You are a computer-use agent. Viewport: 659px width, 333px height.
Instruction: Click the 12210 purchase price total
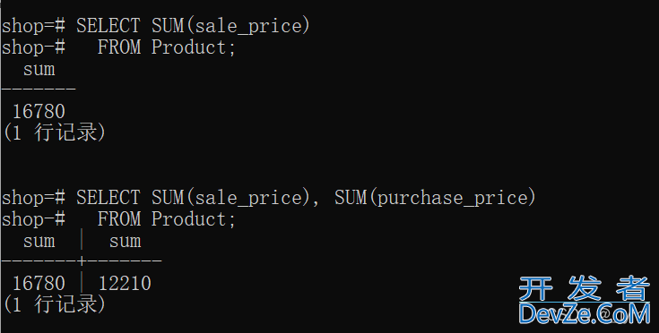125,284
